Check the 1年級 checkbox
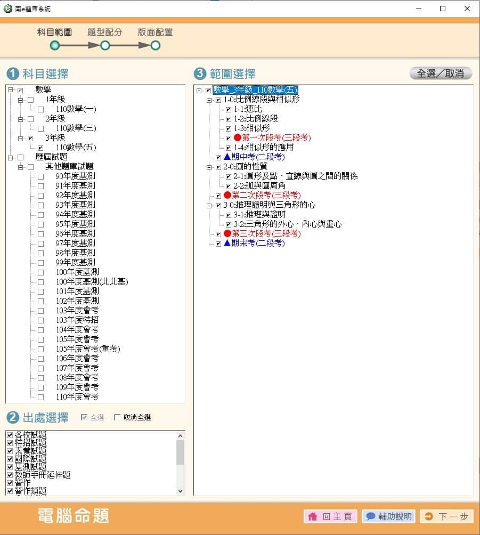This screenshot has width=480, height=535. tap(31, 100)
